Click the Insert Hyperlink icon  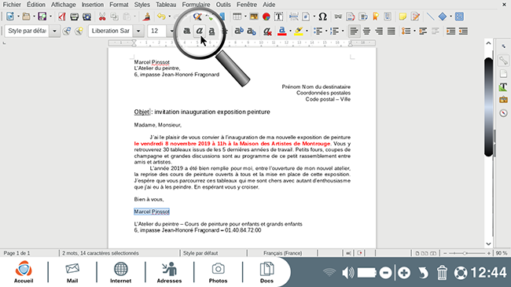(338, 17)
